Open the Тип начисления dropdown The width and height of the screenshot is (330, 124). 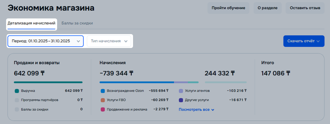point(109,41)
